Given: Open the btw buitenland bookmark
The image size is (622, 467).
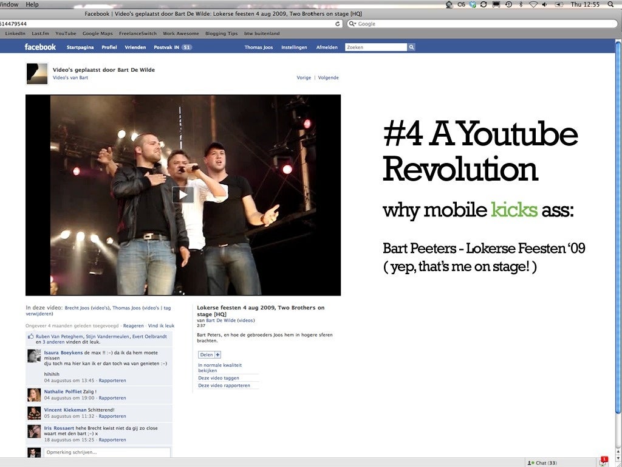Looking at the screenshot, I should coord(262,34).
